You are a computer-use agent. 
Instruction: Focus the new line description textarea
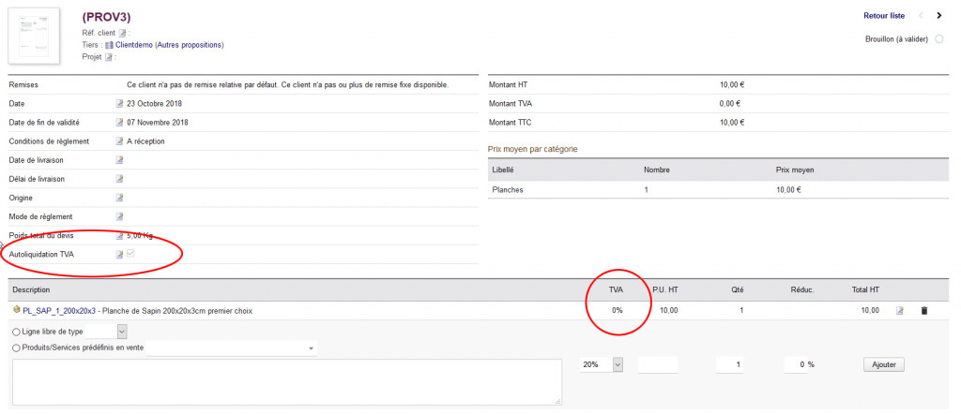287,382
